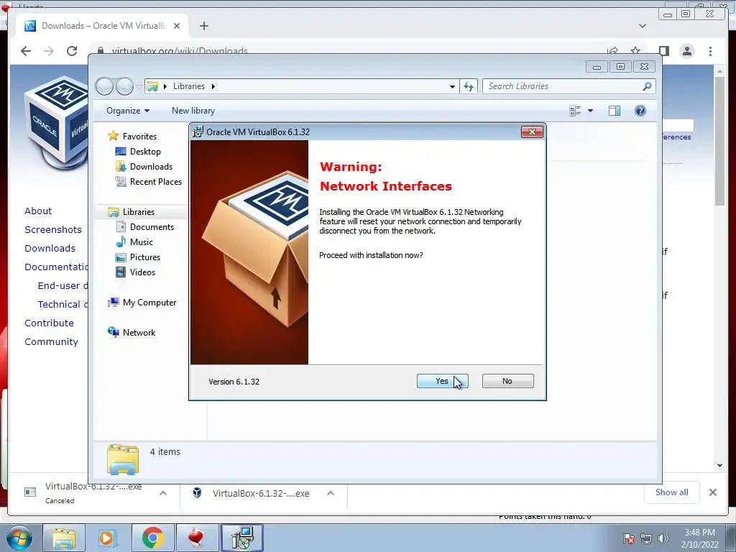Click the Favorites star icon
The image size is (736, 552).
pyautogui.click(x=113, y=136)
